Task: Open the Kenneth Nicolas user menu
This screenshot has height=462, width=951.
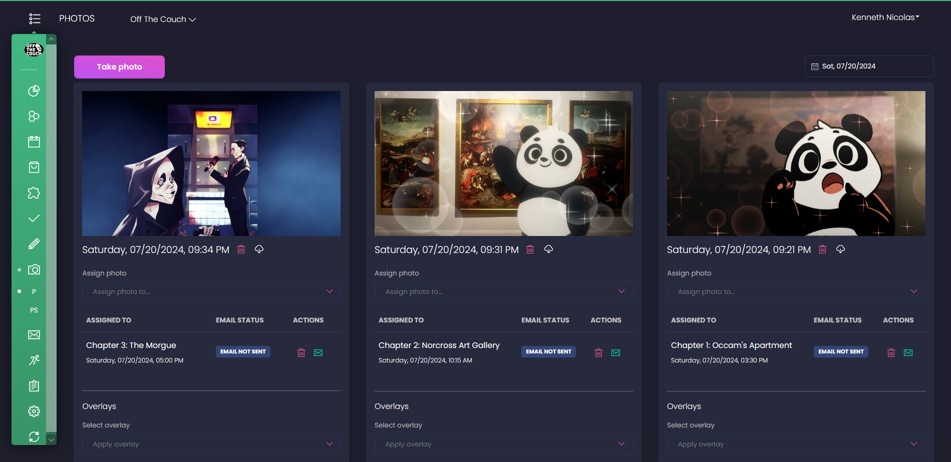Action: click(x=885, y=17)
